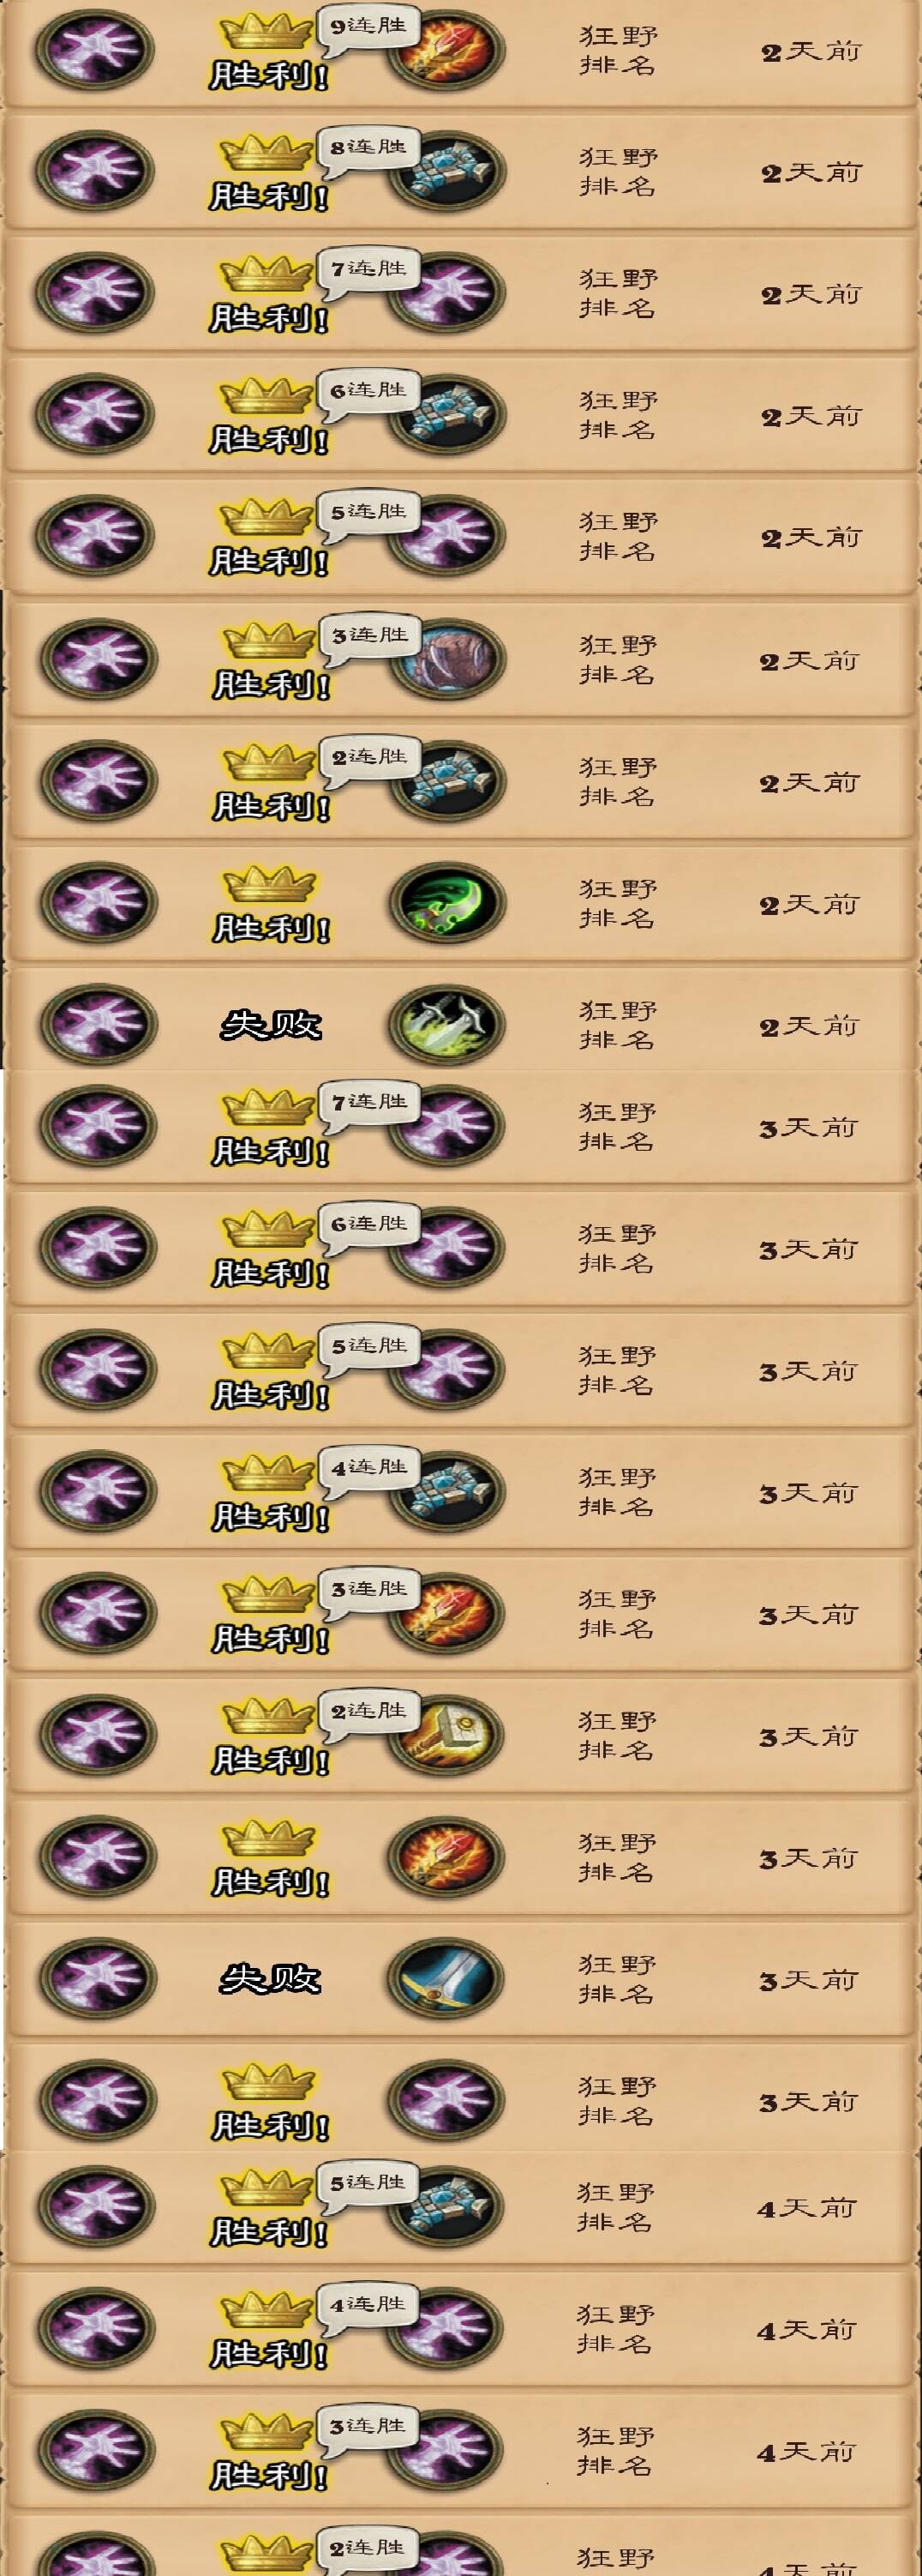Click the 2天前 timestamp of the 9连胜 match
This screenshot has height=2576, width=922.
point(810,51)
